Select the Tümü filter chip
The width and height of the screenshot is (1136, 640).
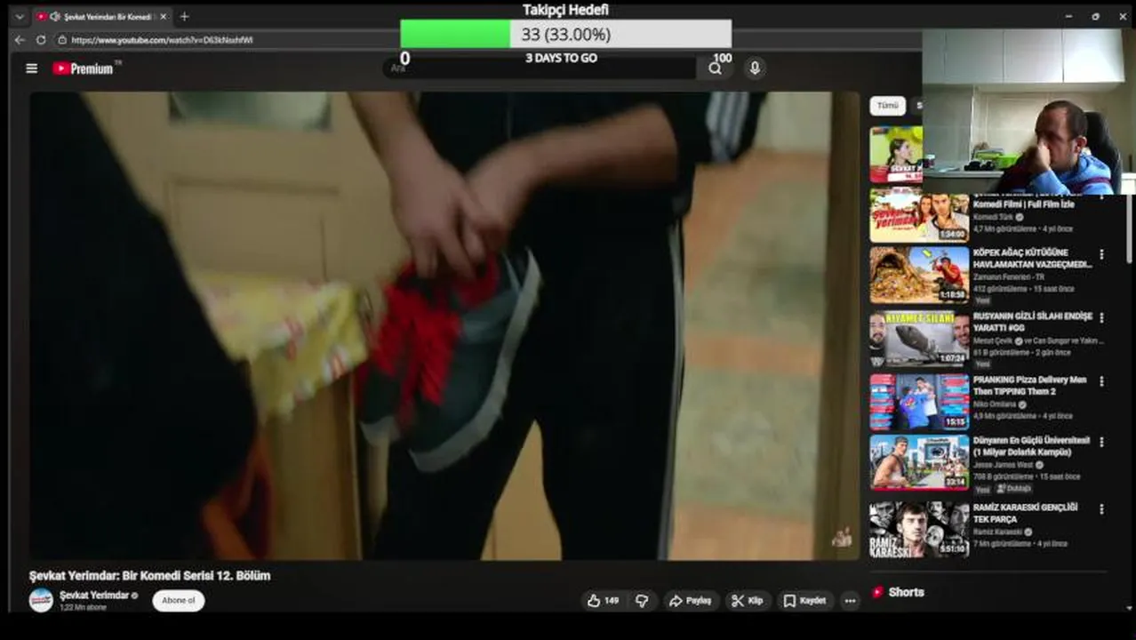point(888,106)
